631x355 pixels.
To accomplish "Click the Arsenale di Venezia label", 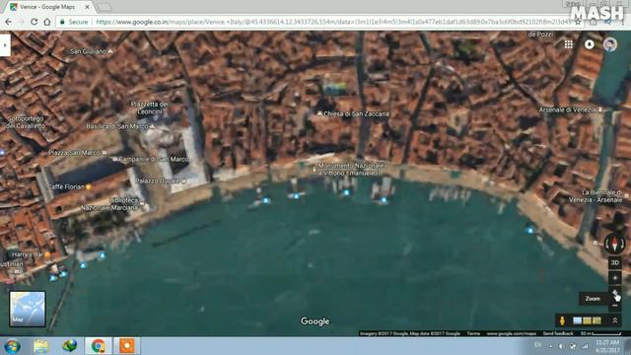I will pos(570,109).
